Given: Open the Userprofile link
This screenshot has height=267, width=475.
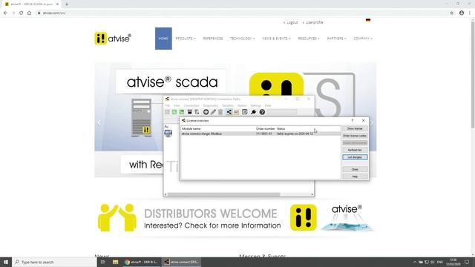Looking at the screenshot, I should pyautogui.click(x=314, y=22).
